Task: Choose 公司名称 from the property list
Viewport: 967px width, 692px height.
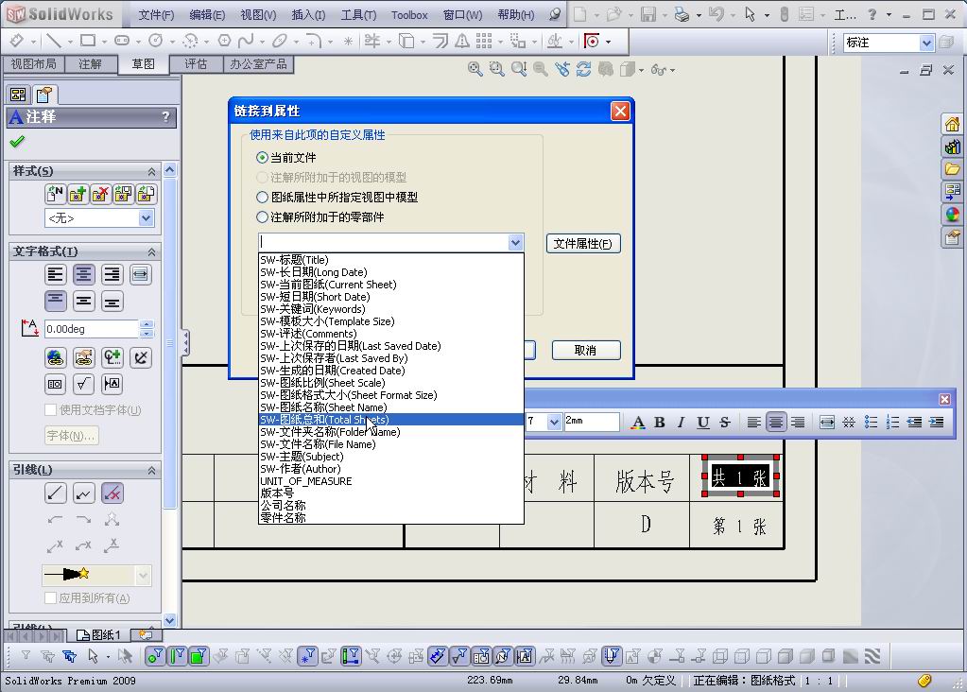Action: click(391, 506)
